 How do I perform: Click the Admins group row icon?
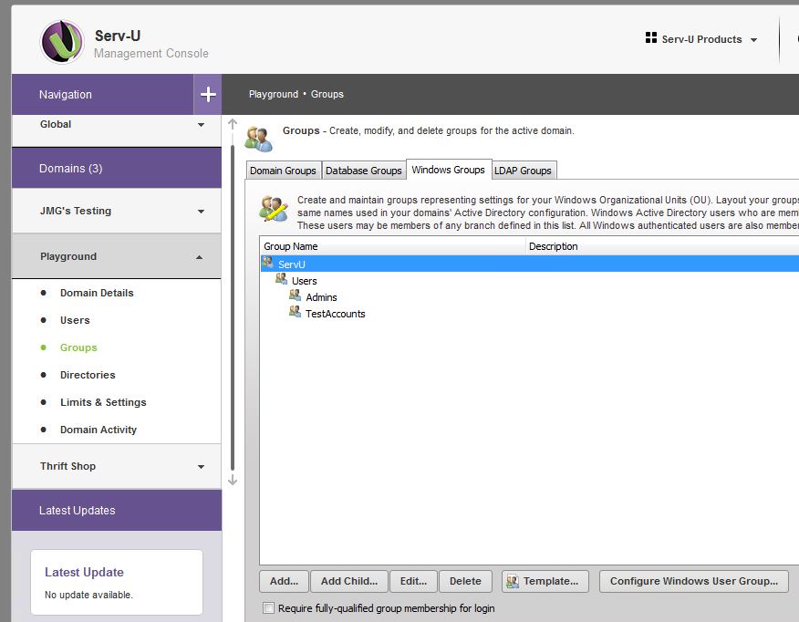(x=295, y=295)
